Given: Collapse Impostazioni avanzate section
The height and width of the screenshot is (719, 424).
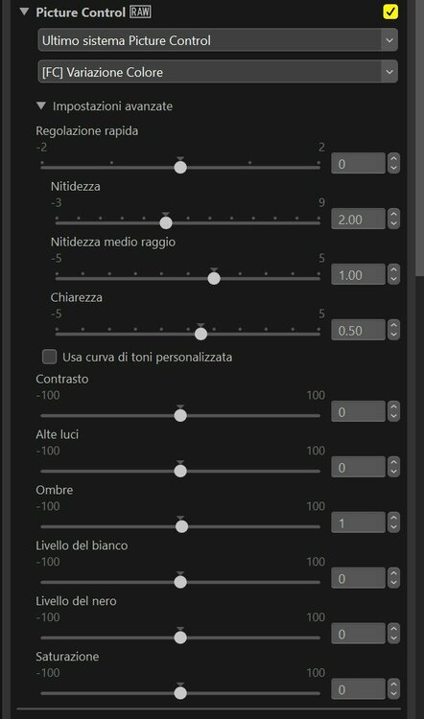Looking at the screenshot, I should [41, 106].
